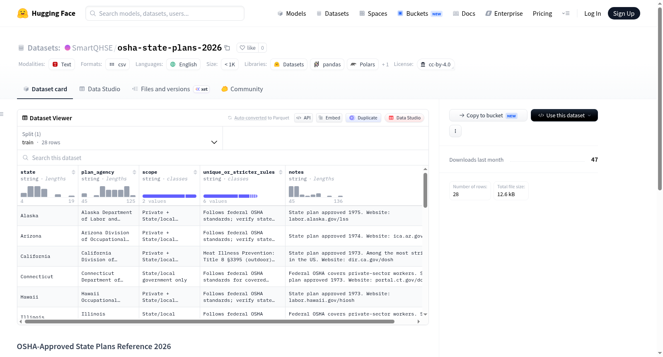Click the SmartQHSE avatar icon
The height and width of the screenshot is (357, 663).
[x=68, y=48]
